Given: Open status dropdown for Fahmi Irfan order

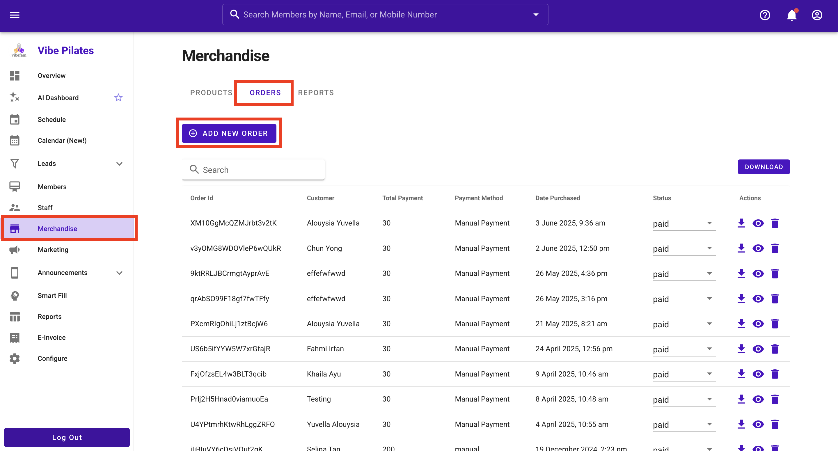Looking at the screenshot, I should (x=684, y=349).
